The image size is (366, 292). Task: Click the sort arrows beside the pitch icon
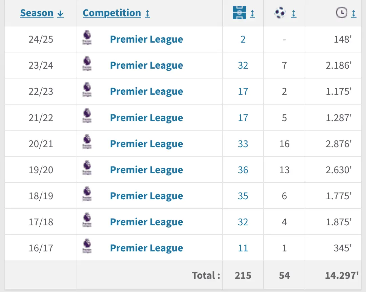click(252, 14)
